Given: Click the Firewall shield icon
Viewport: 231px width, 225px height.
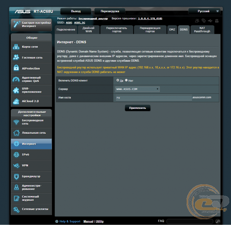Looking at the screenshot, I should (16, 176).
